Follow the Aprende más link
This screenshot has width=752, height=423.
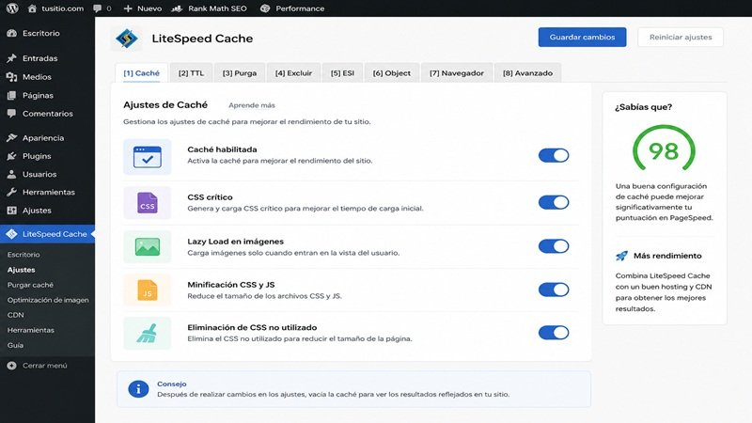click(x=252, y=105)
